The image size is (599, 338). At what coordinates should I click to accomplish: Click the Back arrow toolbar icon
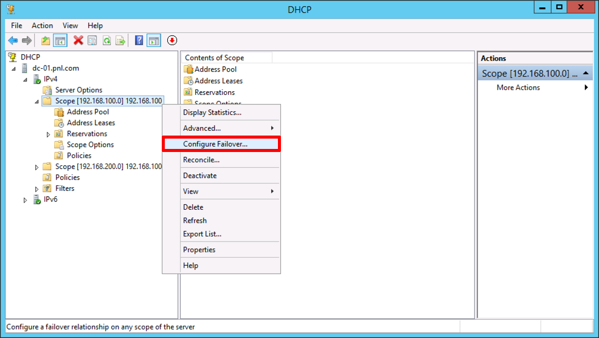click(13, 41)
